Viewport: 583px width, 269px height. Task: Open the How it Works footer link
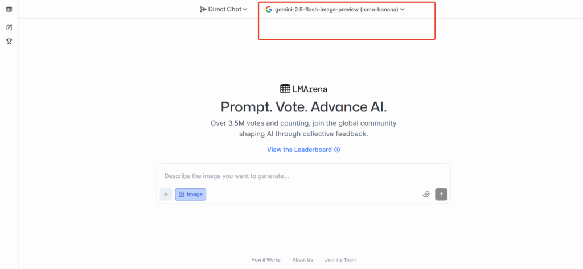(266, 260)
